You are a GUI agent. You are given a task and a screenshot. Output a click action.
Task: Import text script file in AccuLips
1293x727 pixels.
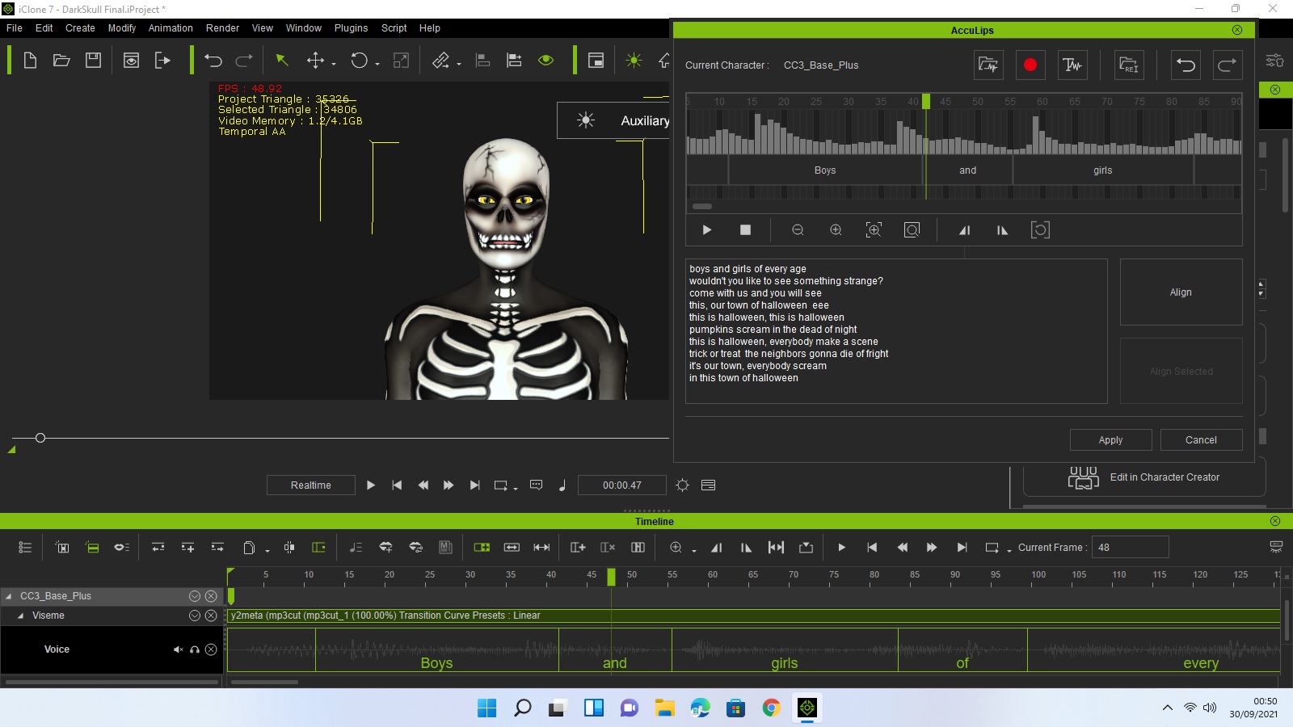[x=1129, y=65]
